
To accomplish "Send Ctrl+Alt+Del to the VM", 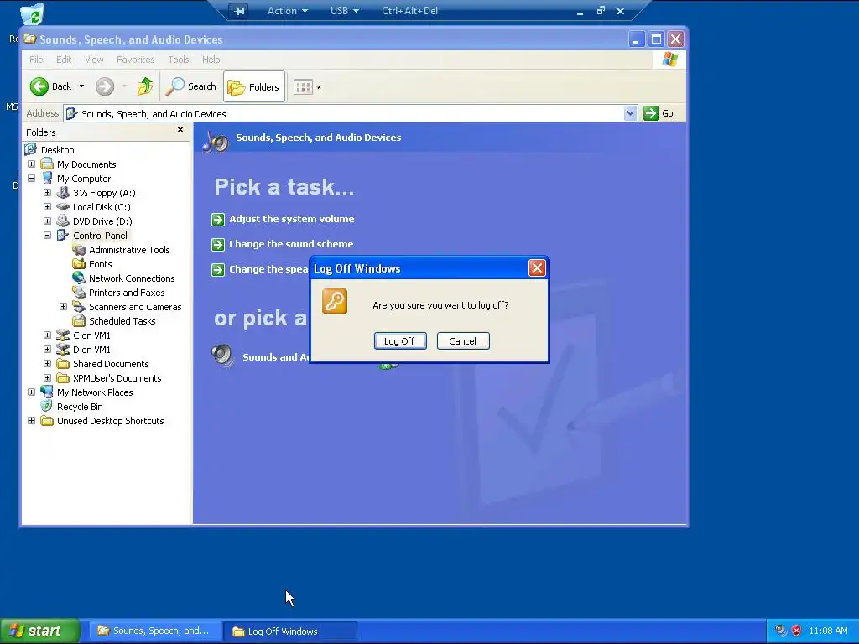I will point(409,11).
